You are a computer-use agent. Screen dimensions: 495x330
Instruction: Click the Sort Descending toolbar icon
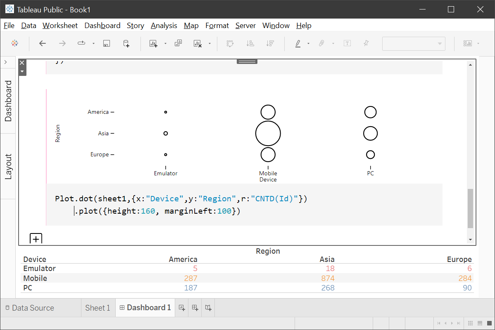(270, 43)
